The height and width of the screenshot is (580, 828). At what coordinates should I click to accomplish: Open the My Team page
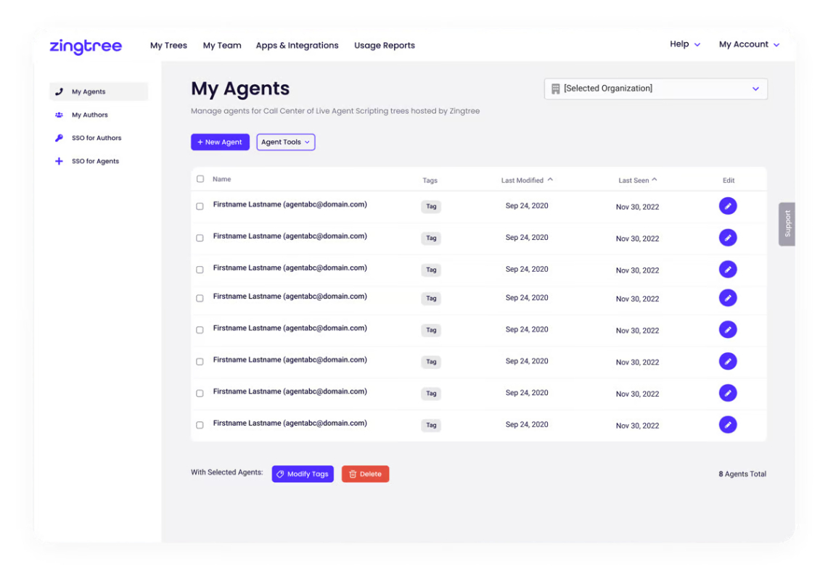click(x=222, y=46)
